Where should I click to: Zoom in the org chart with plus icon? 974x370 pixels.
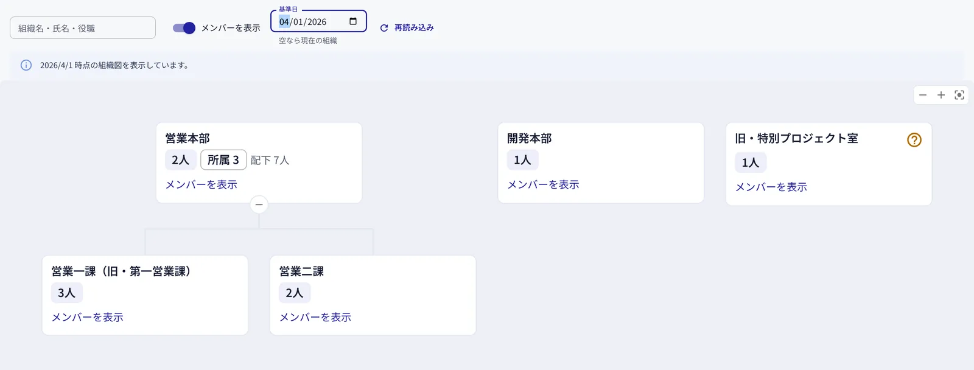pyautogui.click(x=941, y=95)
